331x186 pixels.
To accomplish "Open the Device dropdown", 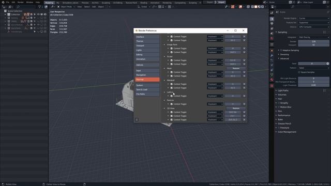I will coord(313,27).
